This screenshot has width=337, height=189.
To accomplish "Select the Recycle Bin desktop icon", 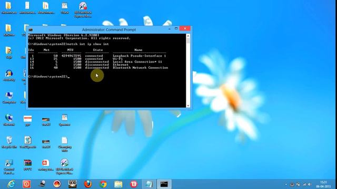I will pos(9,142).
